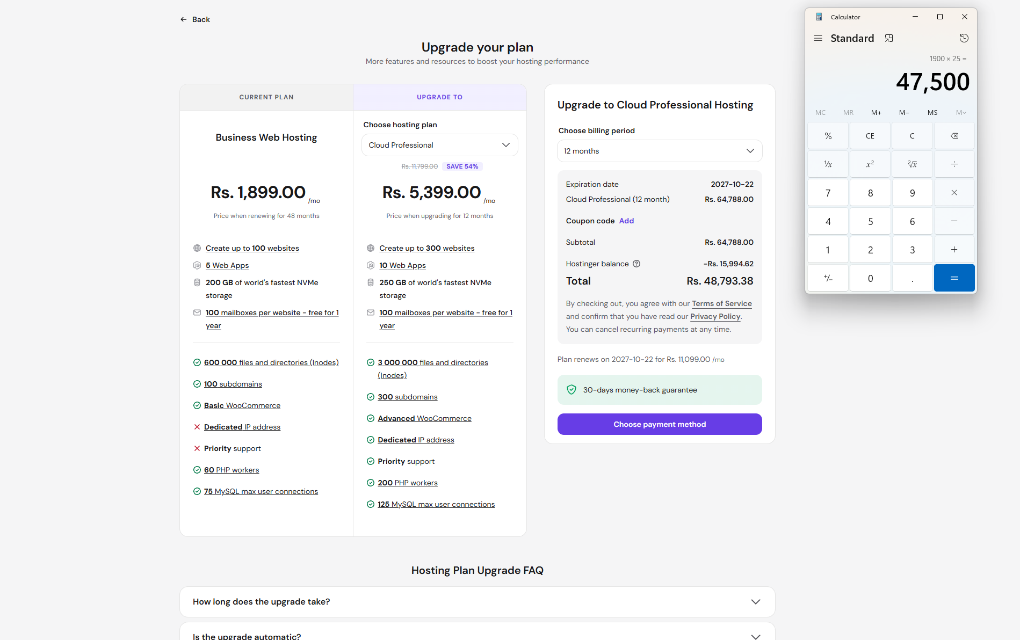Open the 12 months billing period dropdown
This screenshot has height=640, width=1020.
[x=660, y=151]
